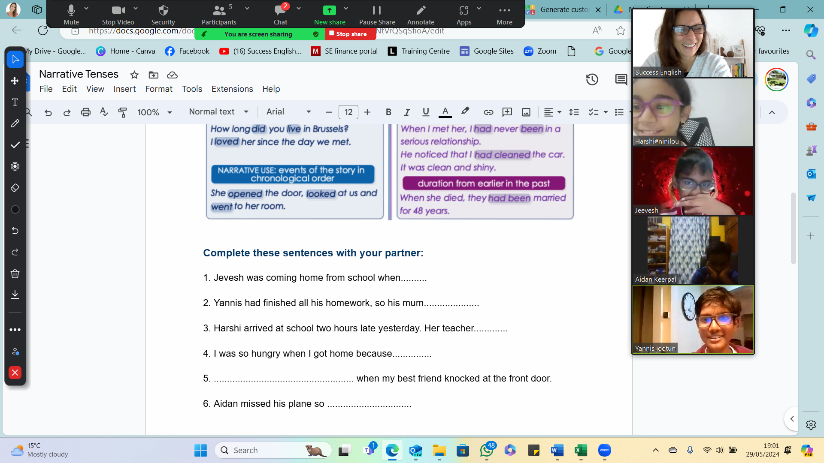Select the eraser tool in annotation toolbar
Image resolution: width=824 pixels, height=463 pixels.
click(15, 188)
